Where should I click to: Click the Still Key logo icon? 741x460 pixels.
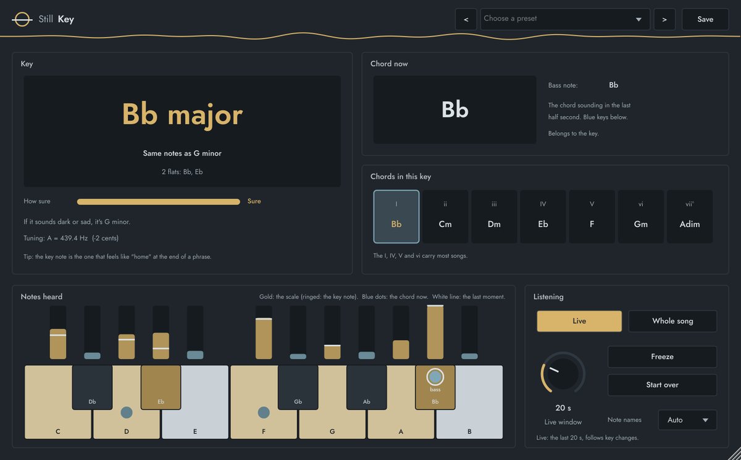[22, 19]
